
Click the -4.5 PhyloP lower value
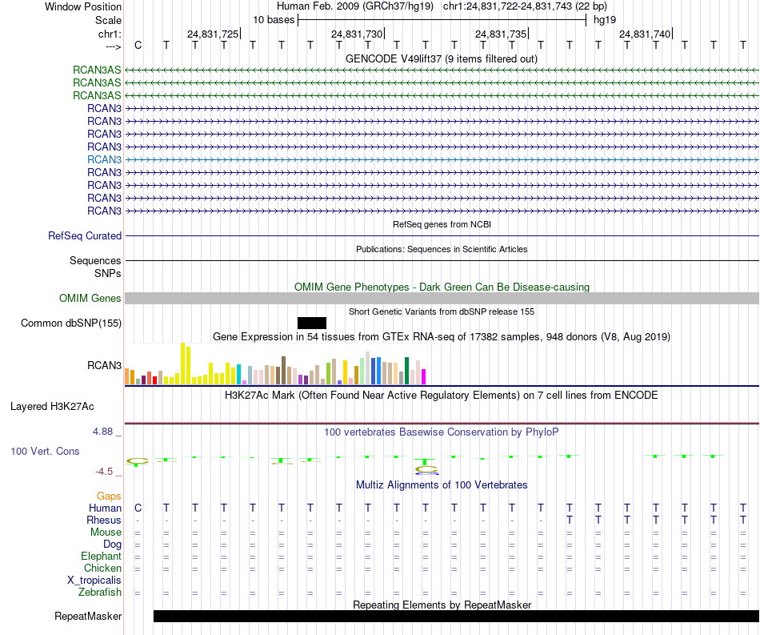pos(104,472)
